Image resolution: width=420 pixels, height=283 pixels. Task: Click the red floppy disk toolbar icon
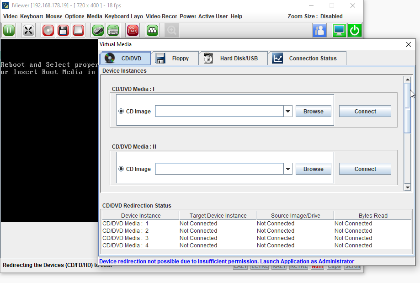63,31
